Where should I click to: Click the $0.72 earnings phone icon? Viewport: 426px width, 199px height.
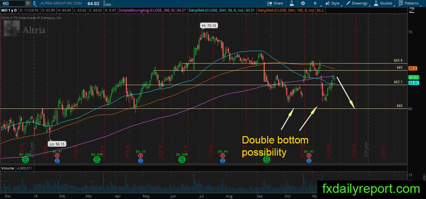tap(140, 155)
